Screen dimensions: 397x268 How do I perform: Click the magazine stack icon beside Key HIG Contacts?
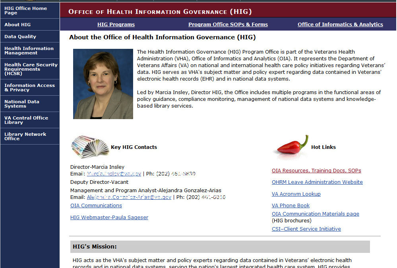pyautogui.click(x=90, y=147)
